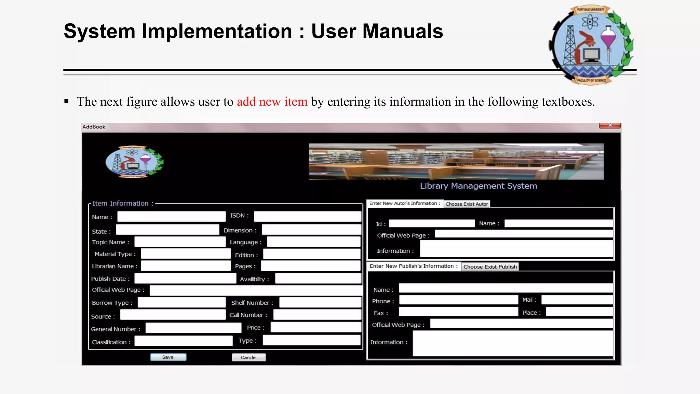Click the Shelf Number field
Viewport: 700px width, 394px height.
coord(320,302)
